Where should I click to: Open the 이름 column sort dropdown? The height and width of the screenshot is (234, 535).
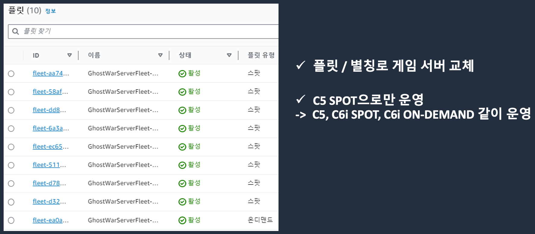click(x=160, y=55)
